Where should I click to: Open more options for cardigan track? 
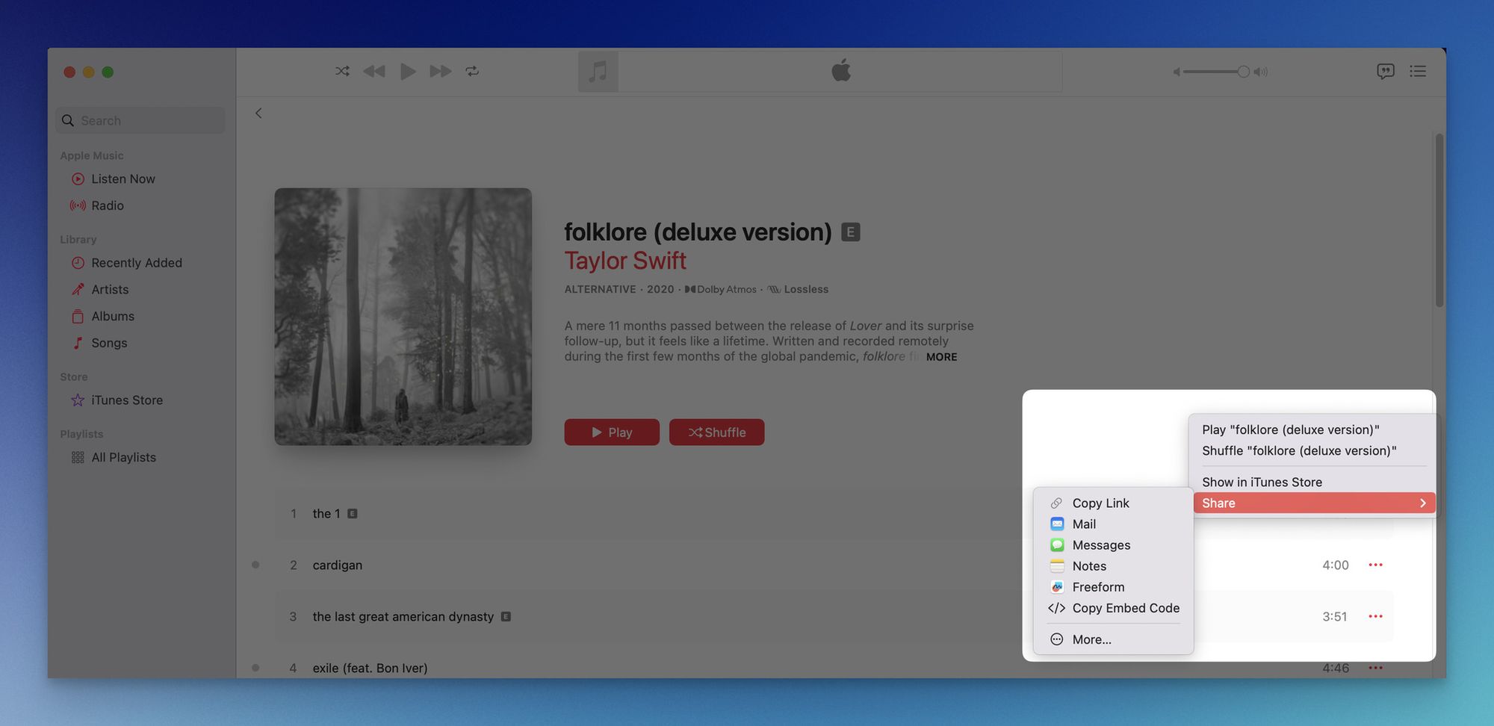(x=1375, y=565)
